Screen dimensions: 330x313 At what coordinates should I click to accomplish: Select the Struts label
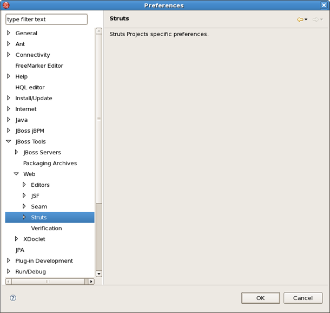click(39, 218)
